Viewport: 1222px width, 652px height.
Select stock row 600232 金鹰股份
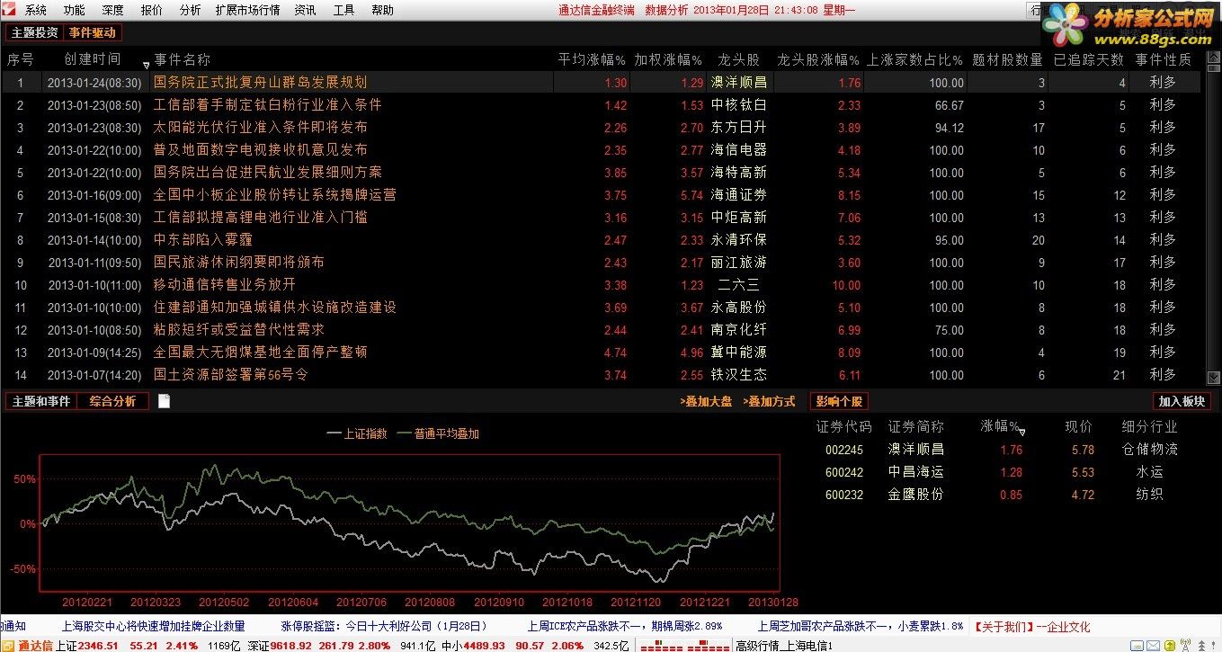pyautogui.click(x=1000, y=494)
